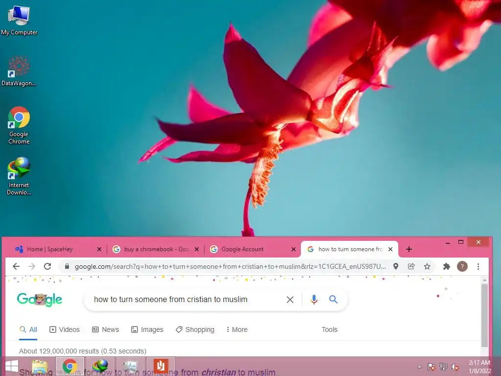This screenshot has height=376, width=501.
Task: Click the network tray icon
Action: (x=443, y=367)
